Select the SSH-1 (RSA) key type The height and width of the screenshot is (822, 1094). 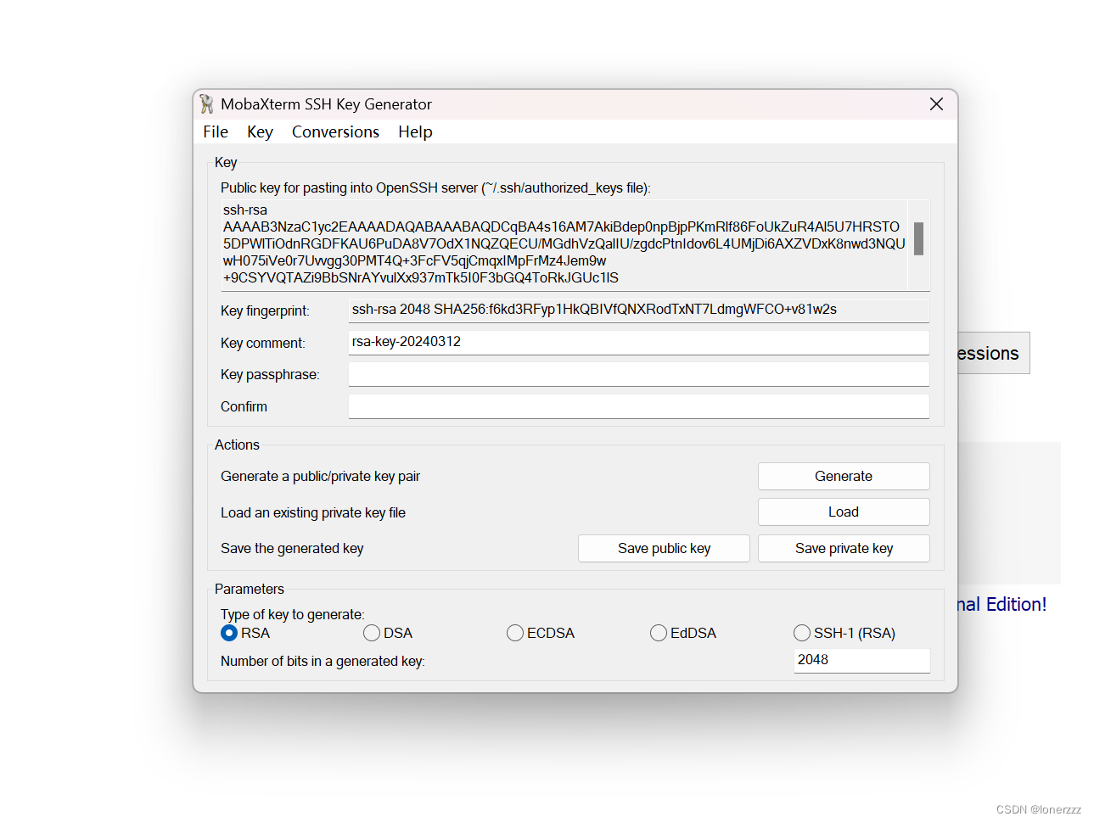click(802, 633)
